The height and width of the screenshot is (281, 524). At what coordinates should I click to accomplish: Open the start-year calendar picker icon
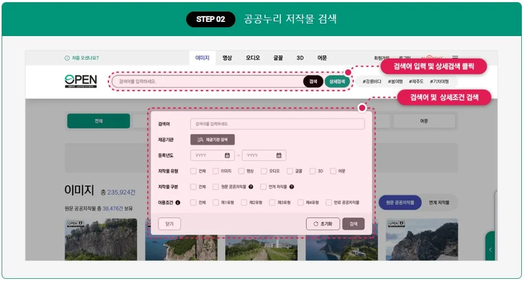(227, 155)
